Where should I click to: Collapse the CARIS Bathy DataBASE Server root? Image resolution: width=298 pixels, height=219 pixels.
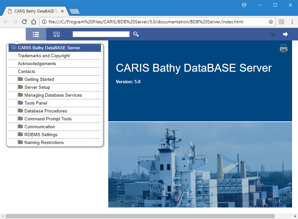[49, 48]
